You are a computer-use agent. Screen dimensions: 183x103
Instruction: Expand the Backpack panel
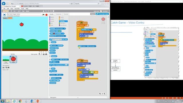pyautogui.click(x=78, y=97)
